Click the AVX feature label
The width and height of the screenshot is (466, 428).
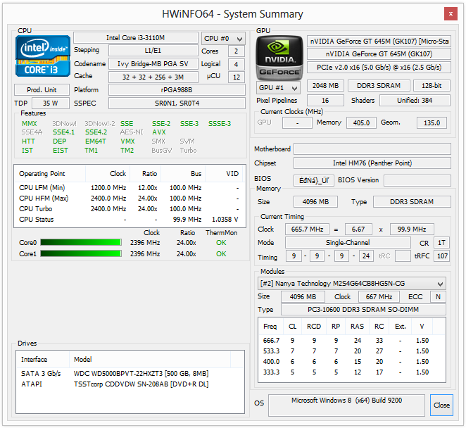(159, 132)
